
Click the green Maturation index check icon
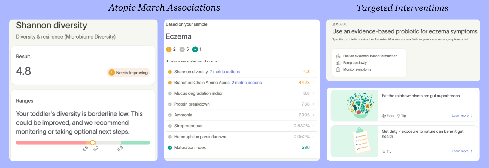coord(170,147)
